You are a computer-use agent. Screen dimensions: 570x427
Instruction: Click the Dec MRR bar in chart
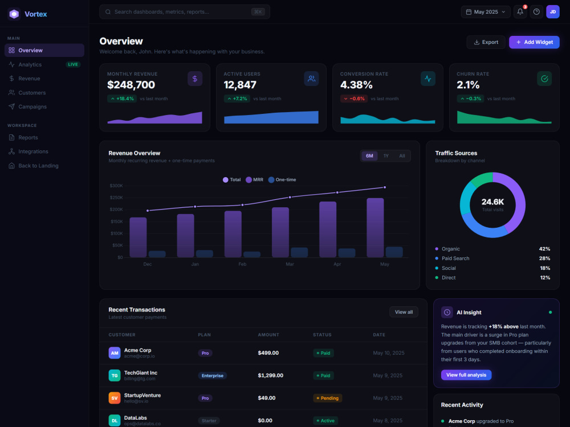point(138,237)
